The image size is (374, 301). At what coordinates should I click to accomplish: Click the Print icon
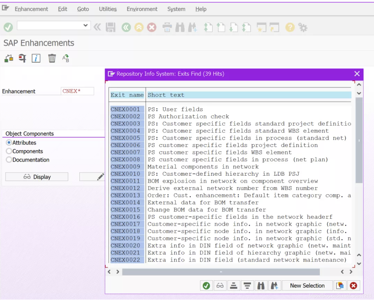point(167,27)
